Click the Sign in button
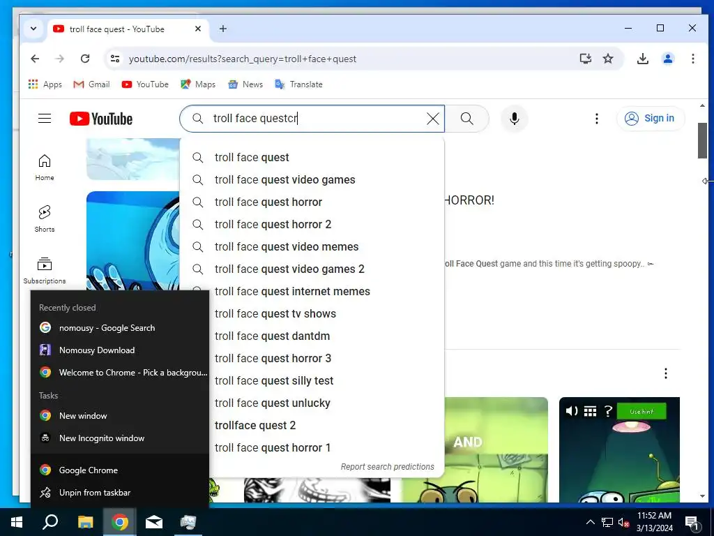The height and width of the screenshot is (536, 714). pos(651,119)
